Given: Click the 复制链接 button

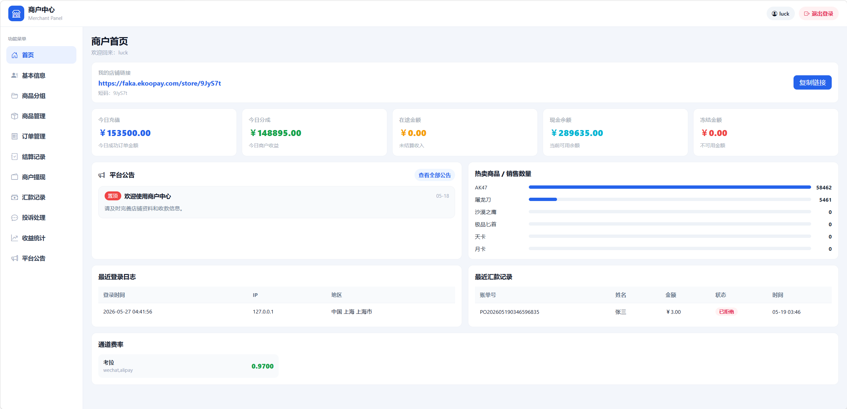Looking at the screenshot, I should (x=812, y=83).
